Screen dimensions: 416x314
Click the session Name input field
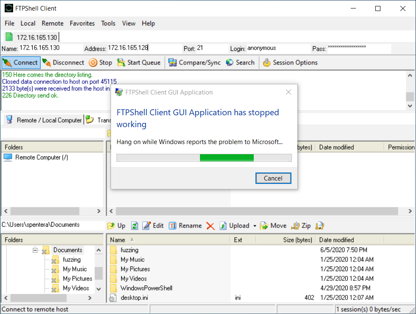click(x=50, y=48)
